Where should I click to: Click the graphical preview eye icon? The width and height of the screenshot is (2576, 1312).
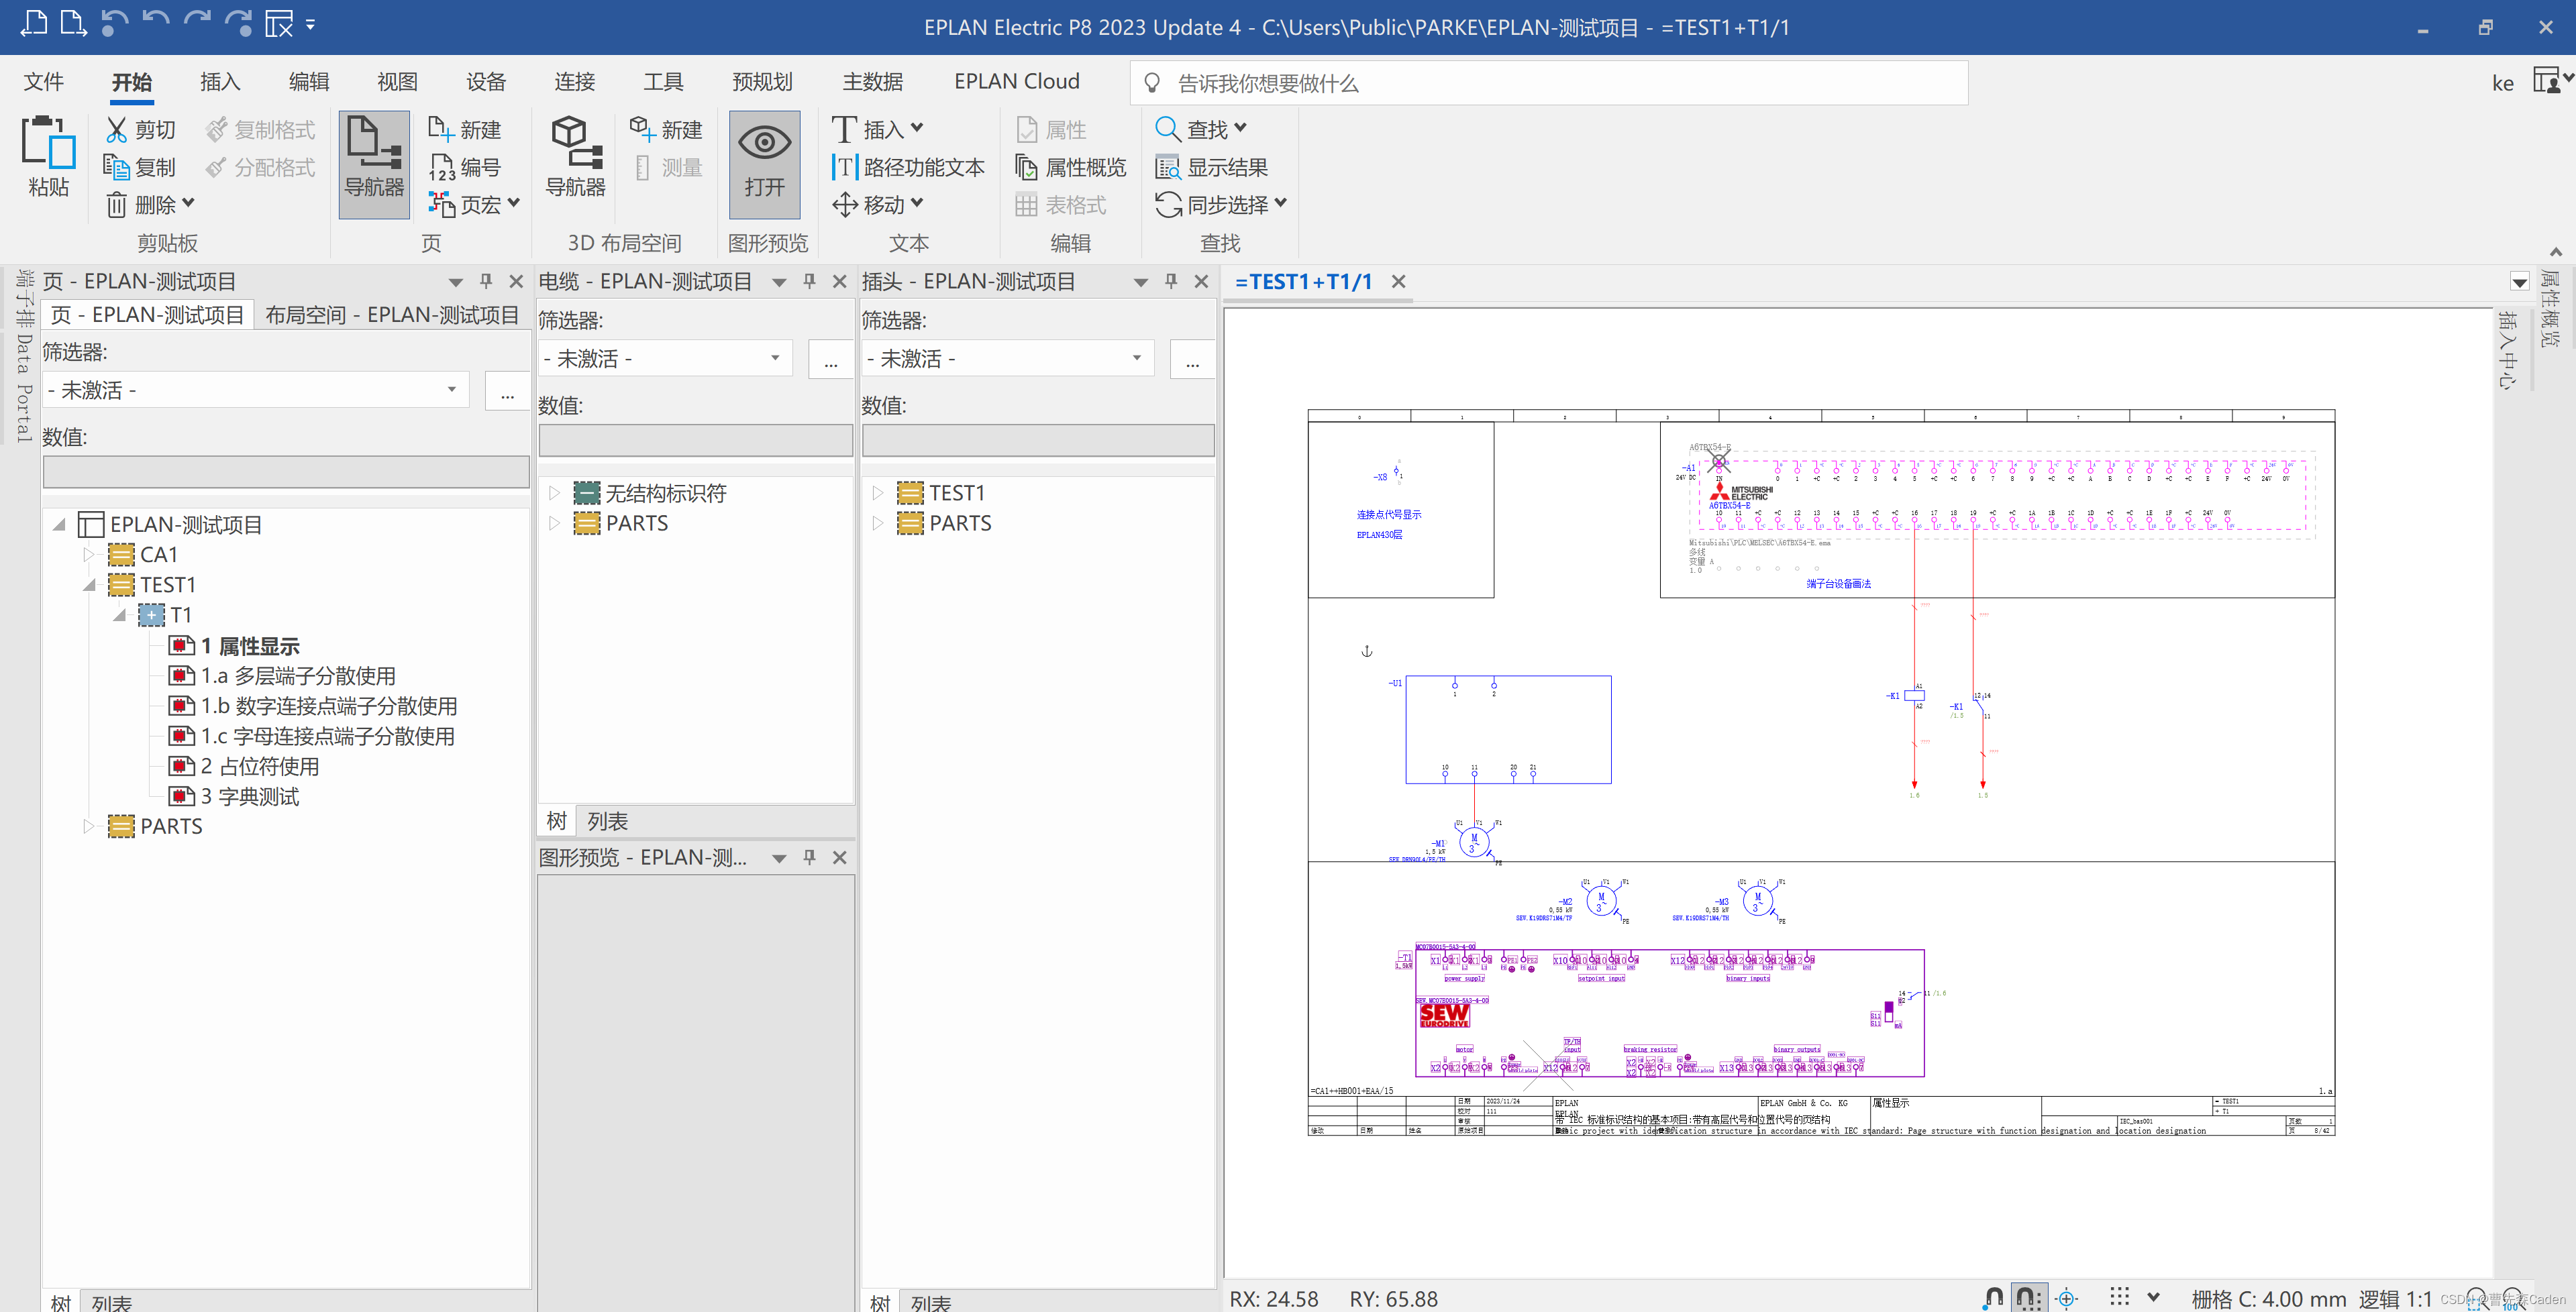pyautogui.click(x=764, y=143)
